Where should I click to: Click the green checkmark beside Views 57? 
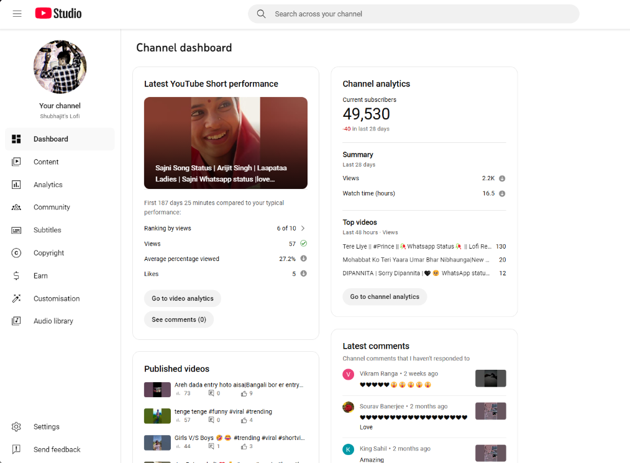(x=304, y=244)
